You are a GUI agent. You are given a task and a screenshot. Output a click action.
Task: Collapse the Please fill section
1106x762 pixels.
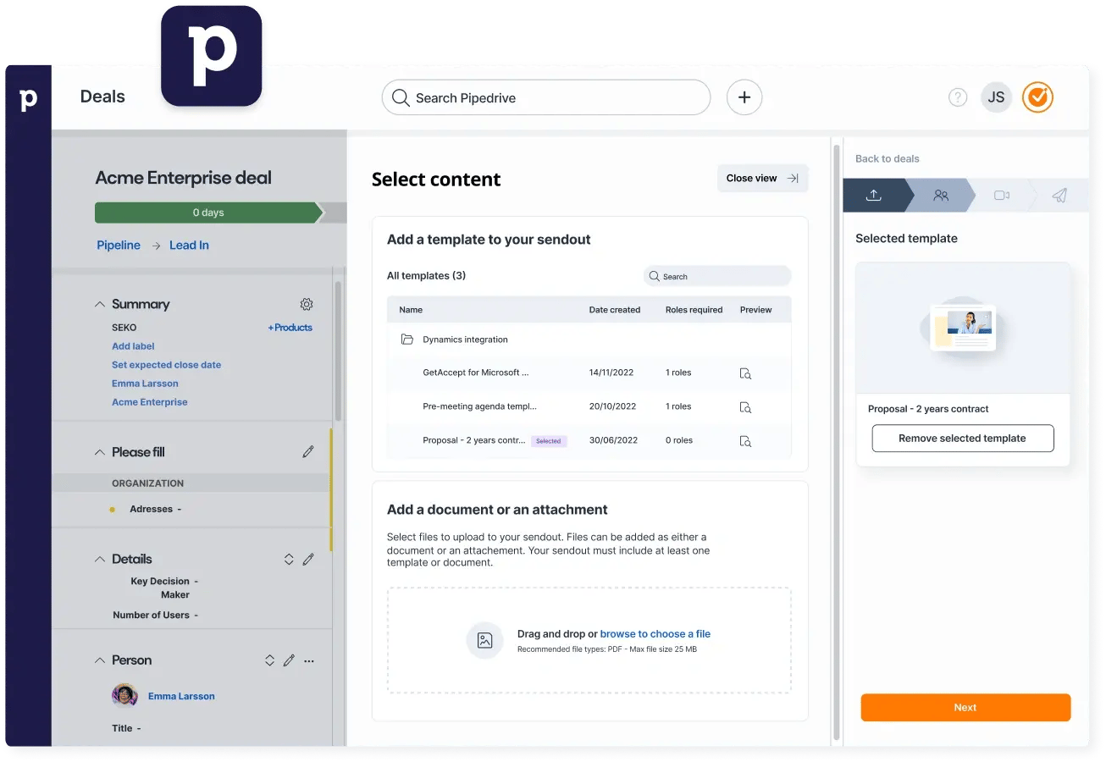(100, 452)
